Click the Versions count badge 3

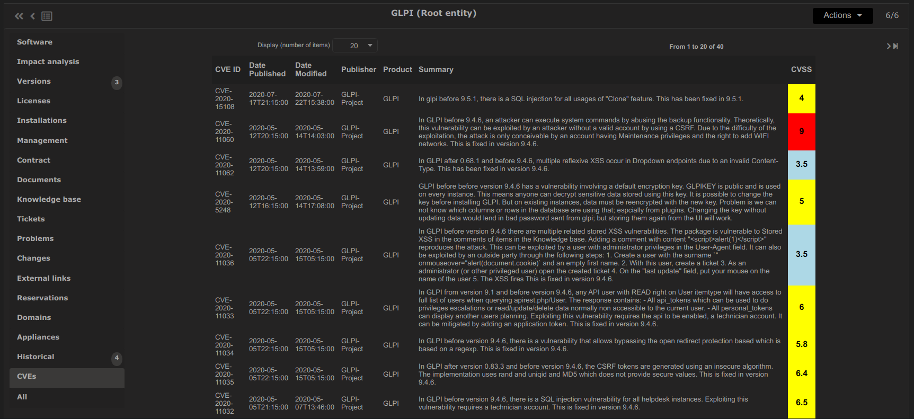click(117, 82)
